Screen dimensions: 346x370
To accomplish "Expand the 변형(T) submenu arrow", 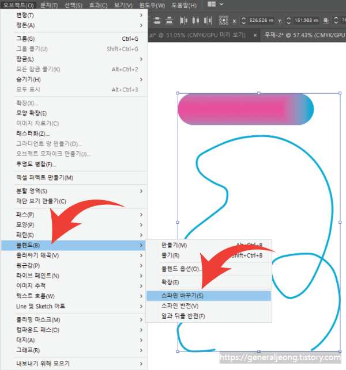I will click(141, 15).
